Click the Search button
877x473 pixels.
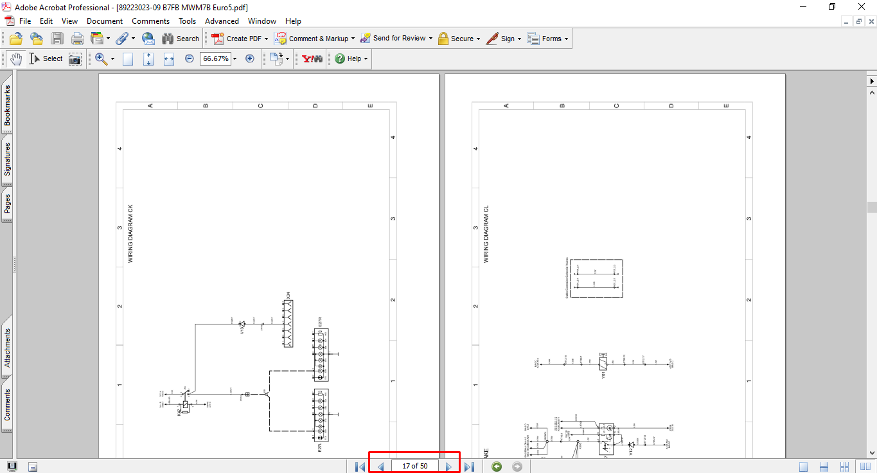click(181, 39)
